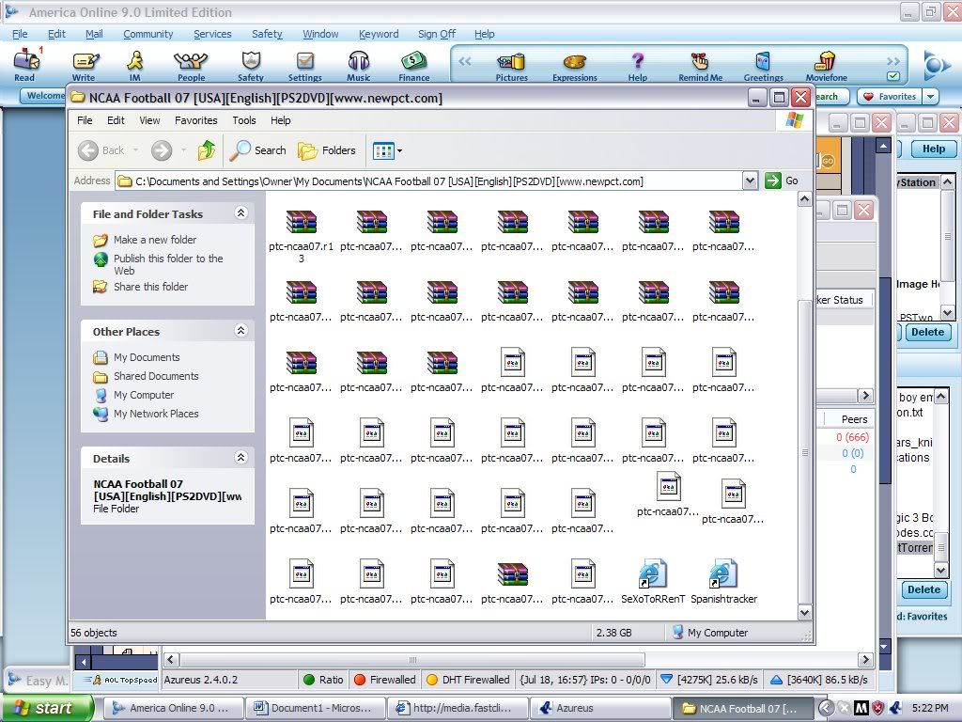The image size is (962, 722).
Task: Toggle the Folders pane button
Action: pos(327,150)
